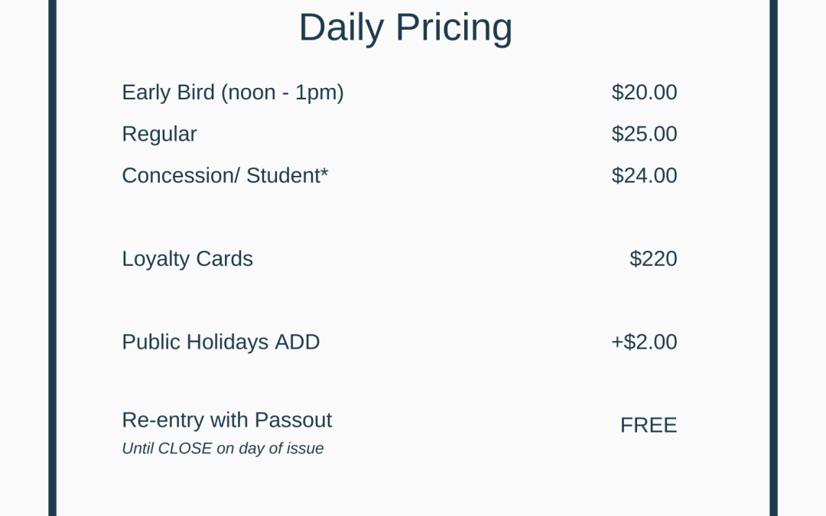Click the $25.00 Regular price
Image resolution: width=826 pixels, height=516 pixels.
coord(644,134)
